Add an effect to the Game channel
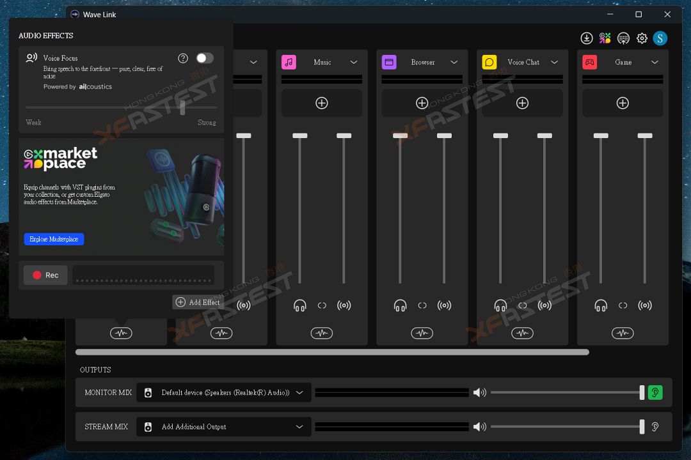 tap(623, 103)
